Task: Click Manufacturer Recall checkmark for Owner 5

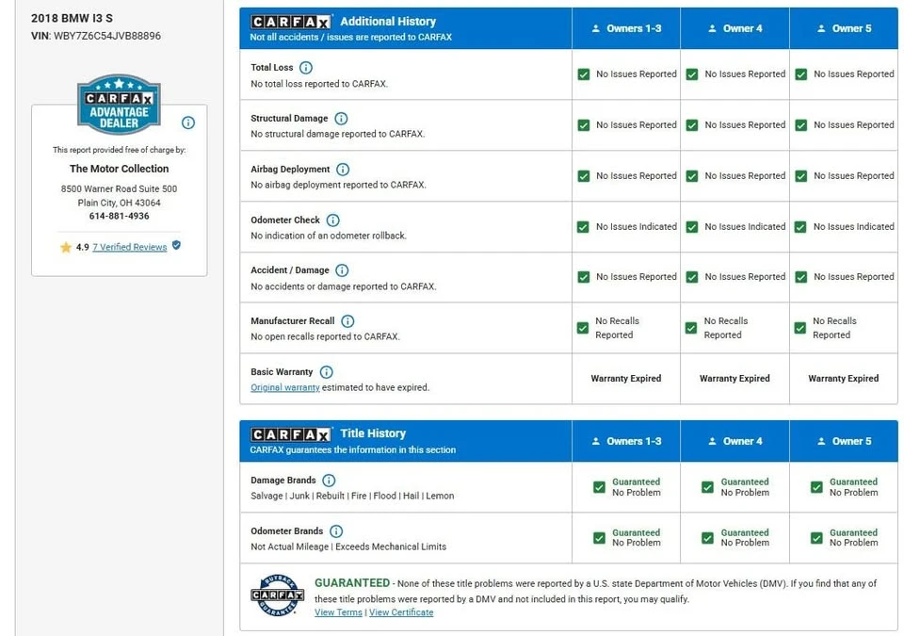Action: click(x=799, y=328)
